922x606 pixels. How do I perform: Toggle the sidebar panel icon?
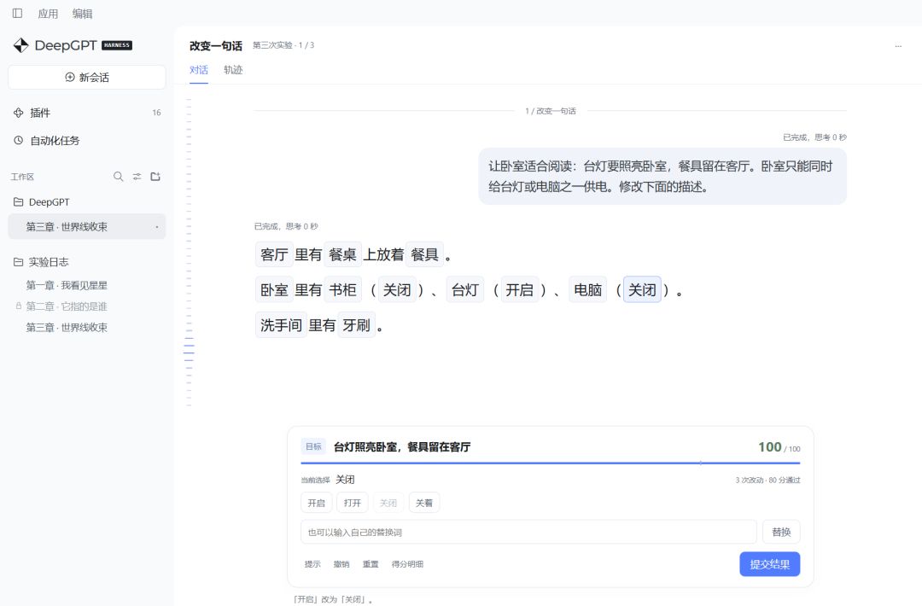18,13
